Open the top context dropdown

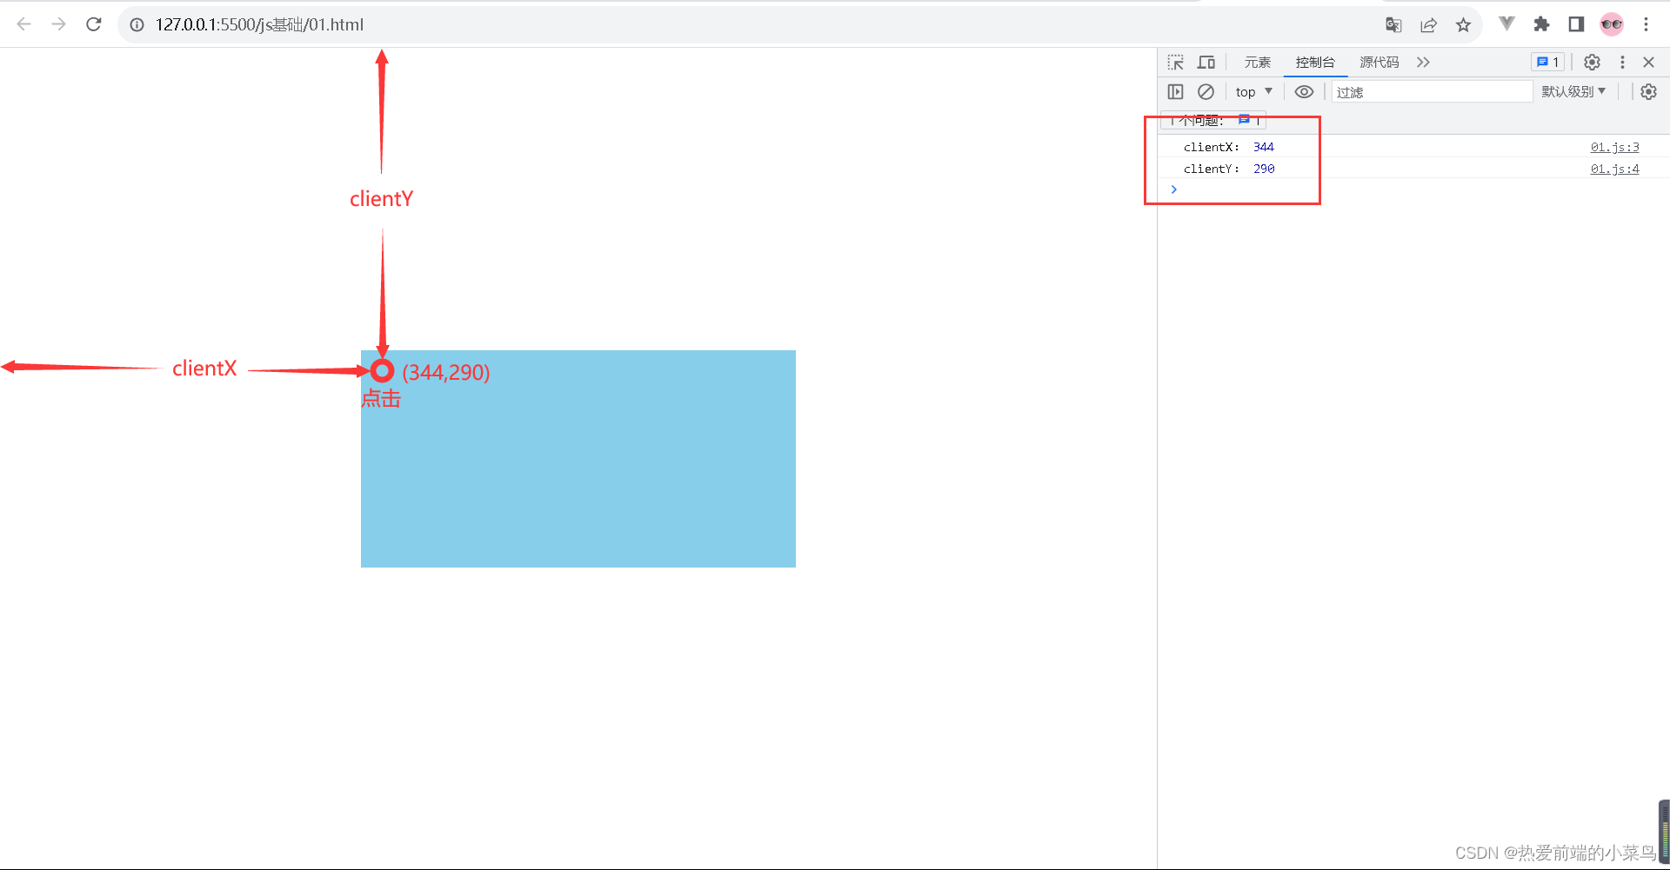(x=1253, y=92)
